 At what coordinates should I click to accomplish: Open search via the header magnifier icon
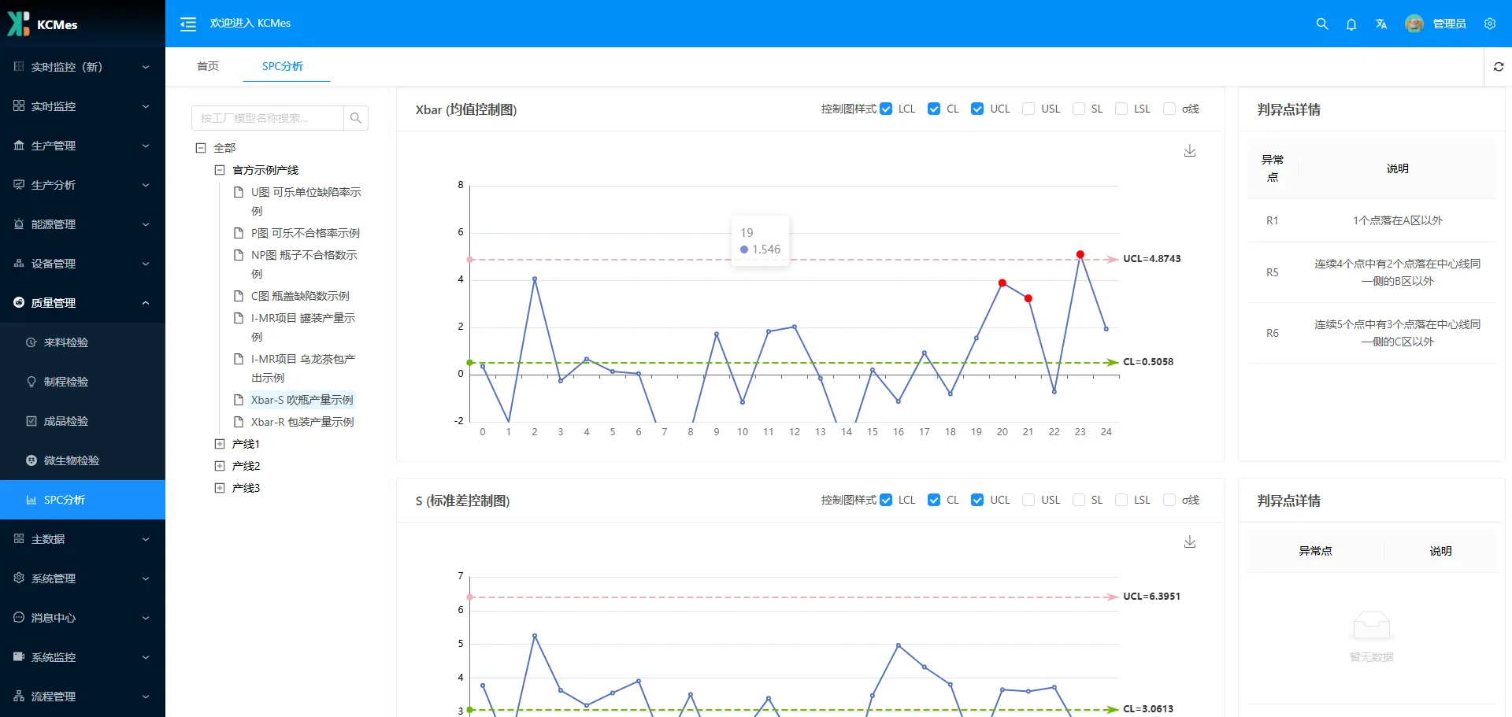[x=1322, y=24]
